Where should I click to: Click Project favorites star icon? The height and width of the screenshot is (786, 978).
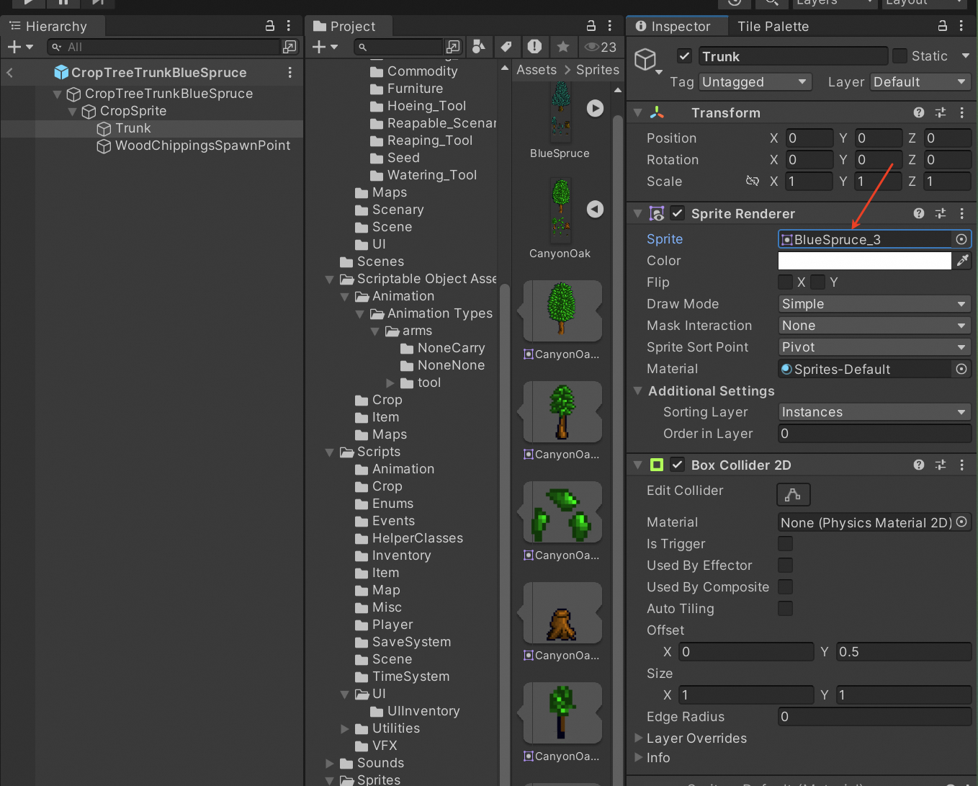coord(563,47)
